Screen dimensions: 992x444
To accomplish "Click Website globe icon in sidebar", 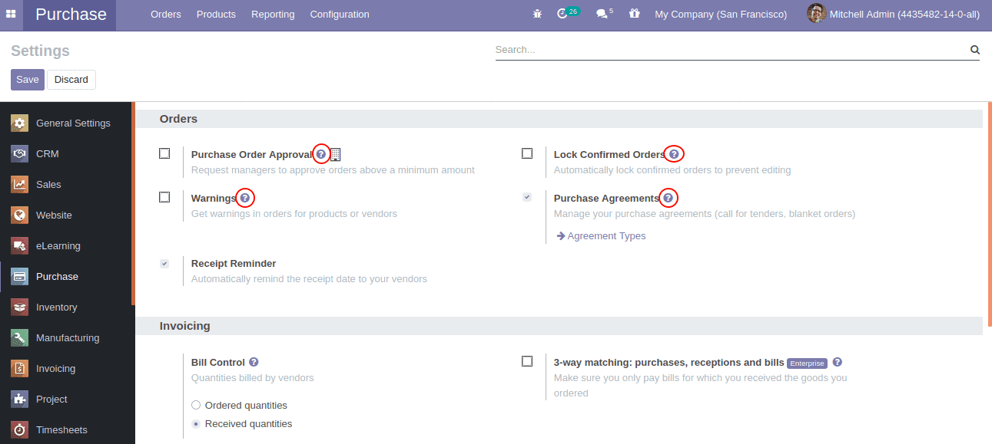I will 20,215.
